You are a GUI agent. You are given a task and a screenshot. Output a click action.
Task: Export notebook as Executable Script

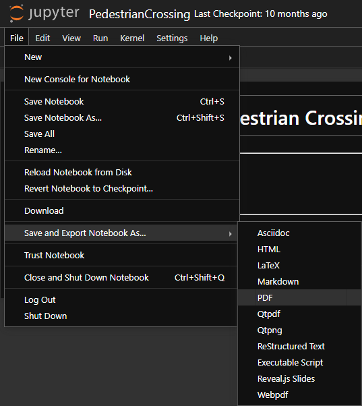(x=299, y=363)
